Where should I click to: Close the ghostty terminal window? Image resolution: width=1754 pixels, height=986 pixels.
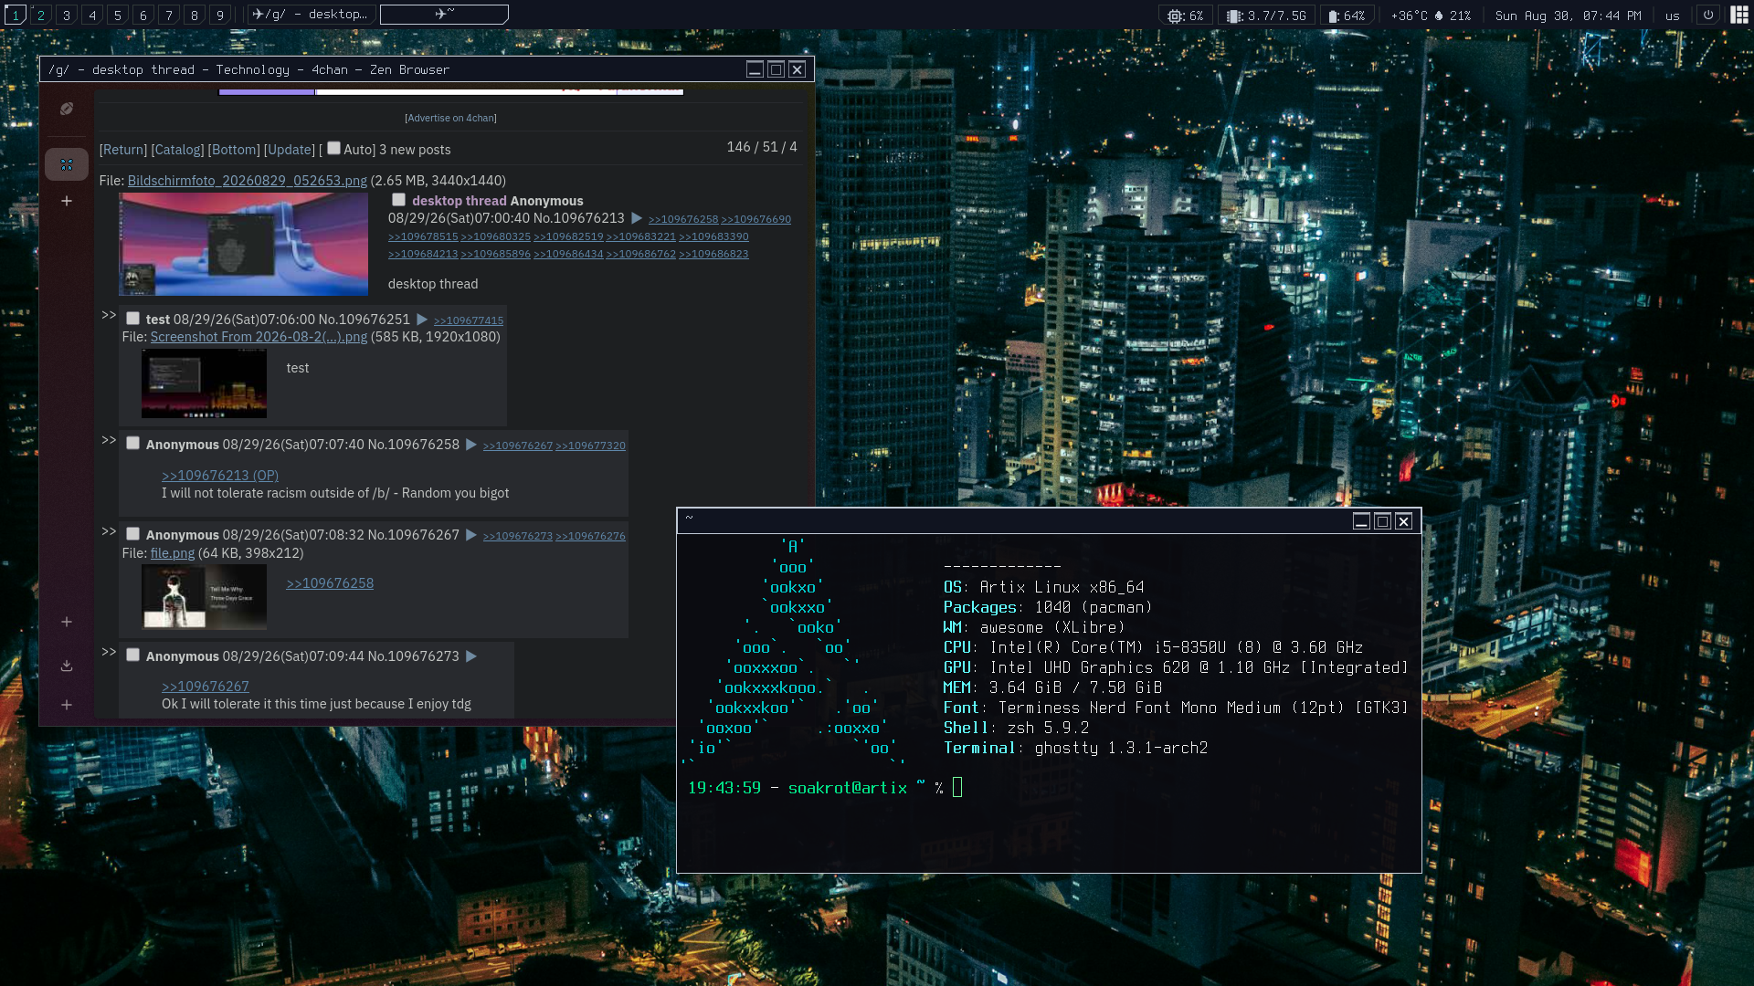[x=1403, y=521]
